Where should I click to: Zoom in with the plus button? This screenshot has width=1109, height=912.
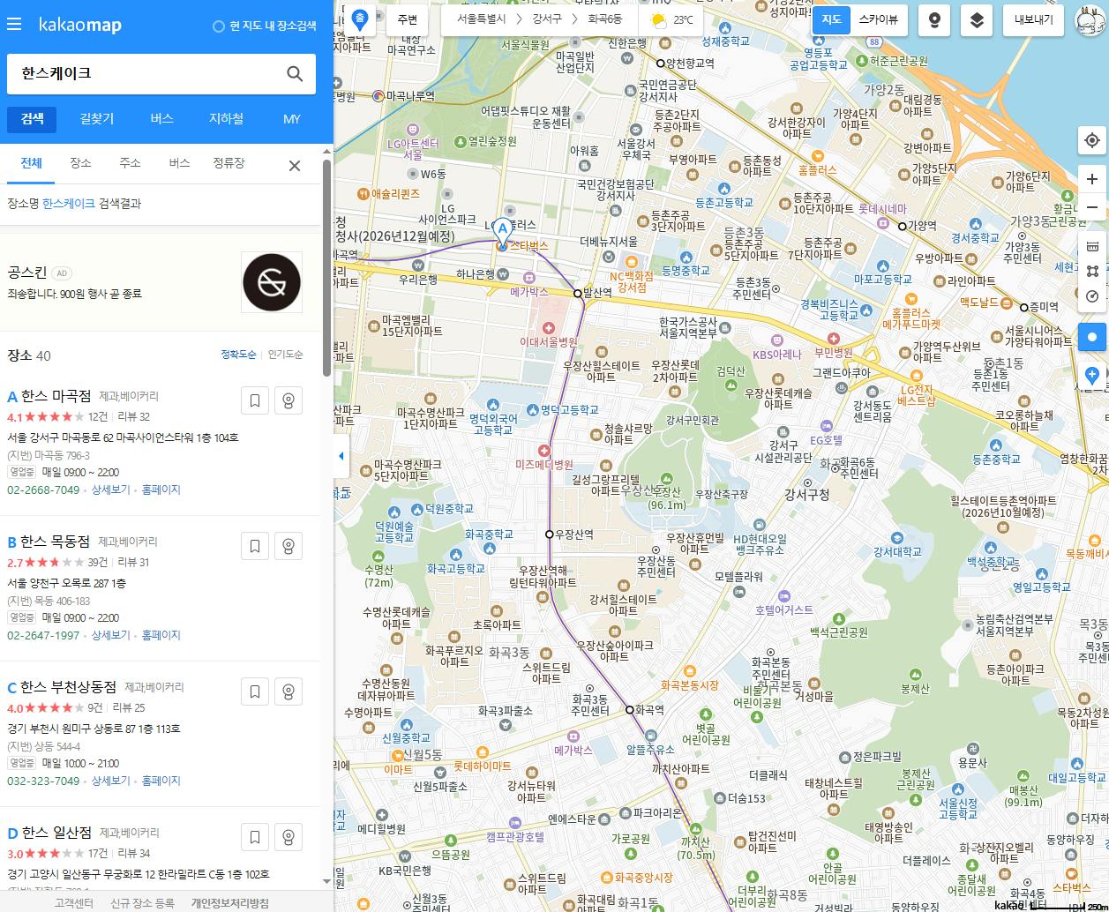(1092, 179)
